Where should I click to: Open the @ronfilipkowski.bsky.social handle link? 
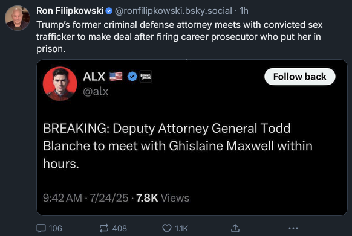pyautogui.click(x=174, y=11)
